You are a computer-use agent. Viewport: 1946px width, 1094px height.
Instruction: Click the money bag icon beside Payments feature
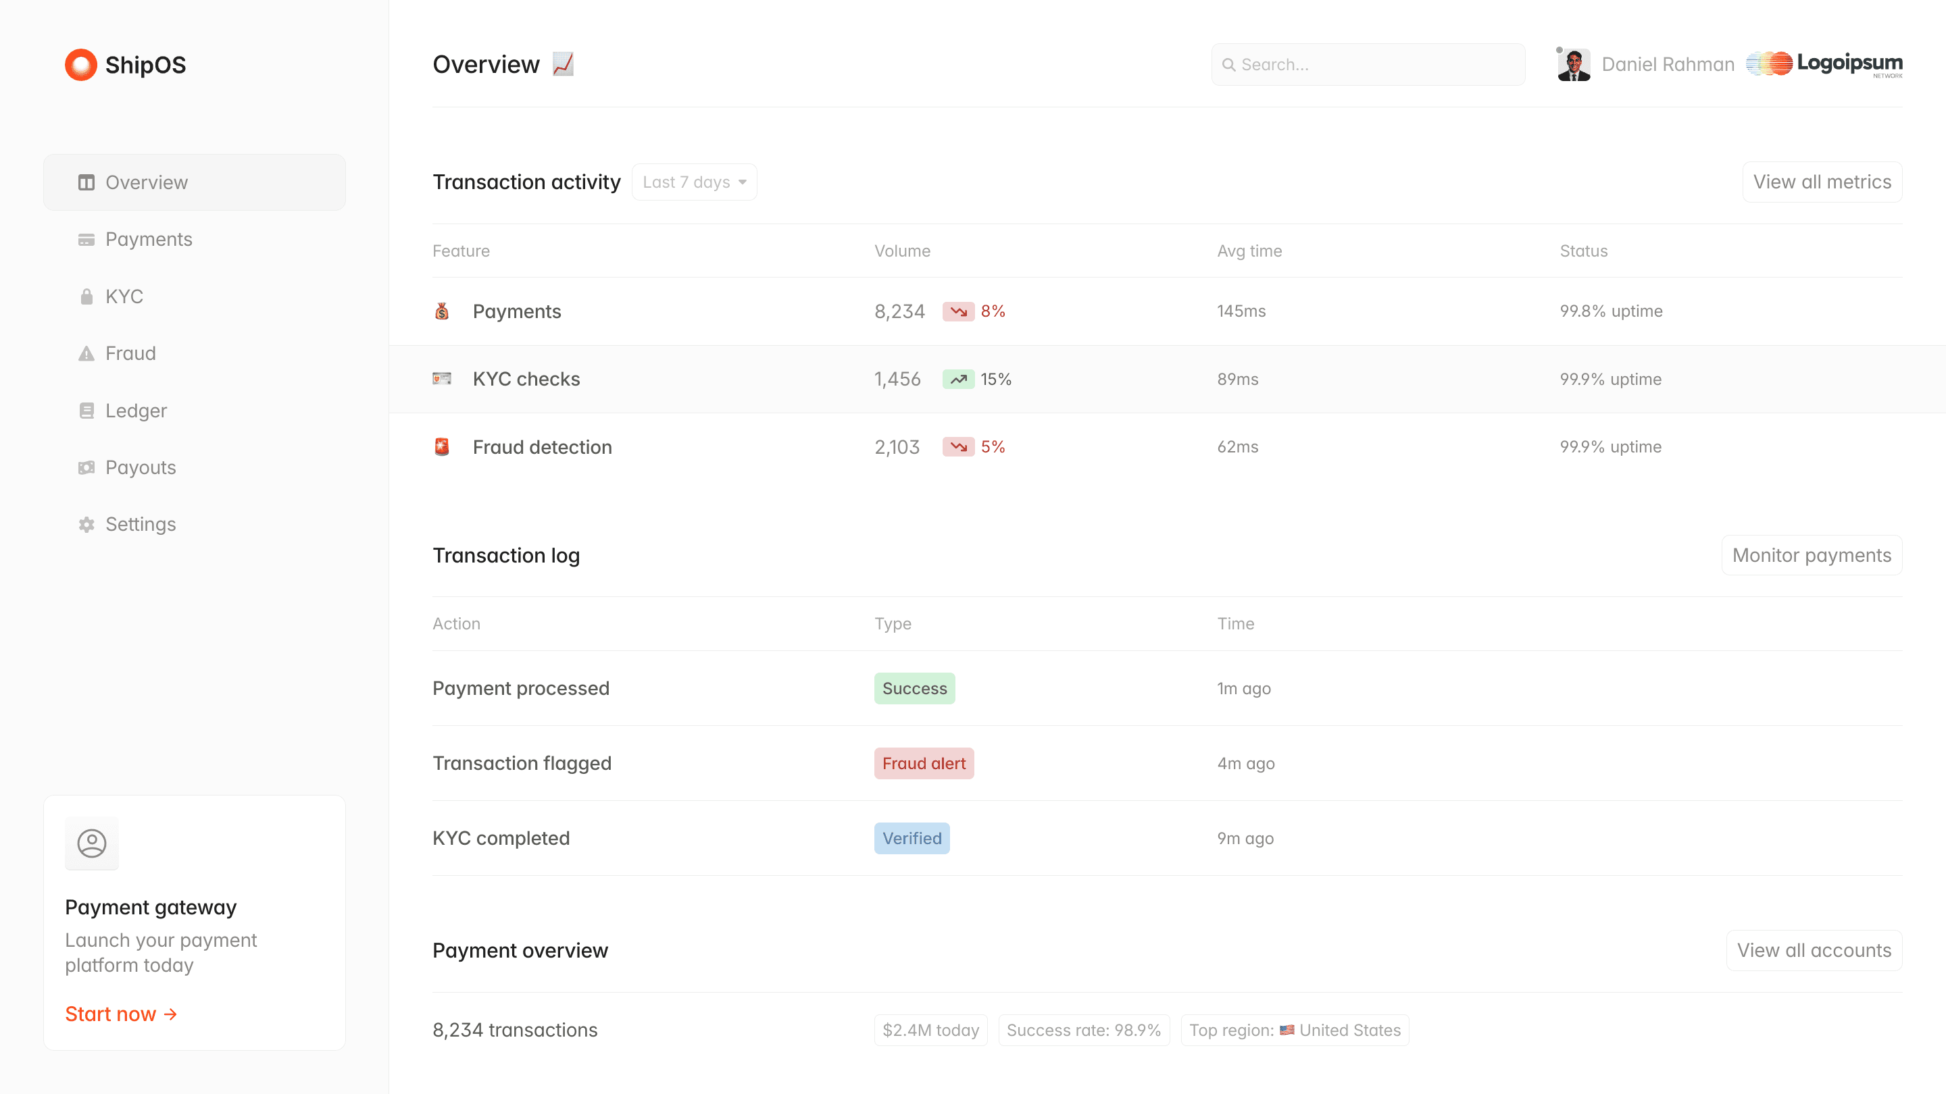[x=442, y=311]
